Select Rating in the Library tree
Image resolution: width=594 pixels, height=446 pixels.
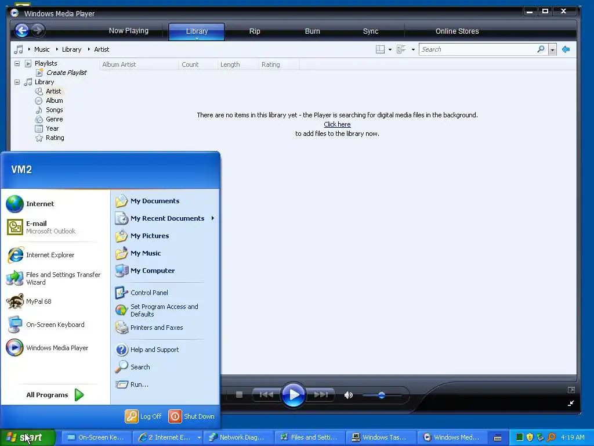pyautogui.click(x=55, y=138)
